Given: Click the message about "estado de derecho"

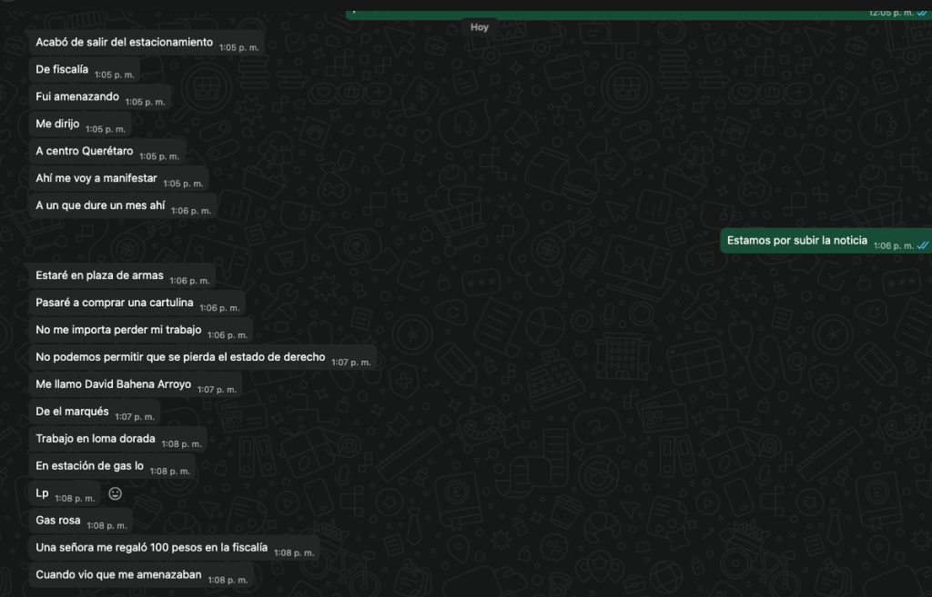Looking at the screenshot, I should point(180,357).
